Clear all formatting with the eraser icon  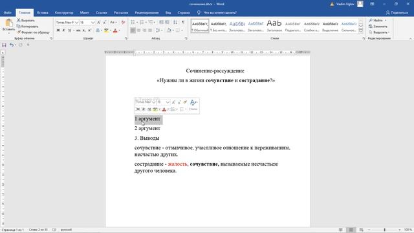123,23
